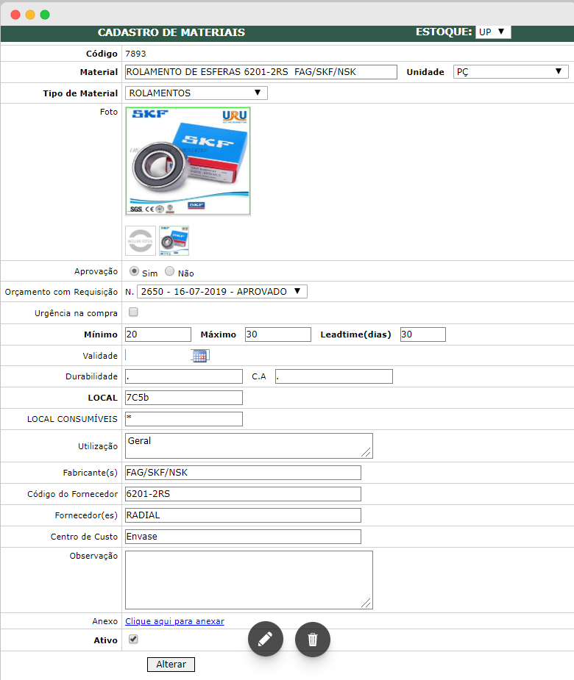Viewport: 574px width, 680px height.
Task: Click the Leadtime(dias) field
Action: click(423, 334)
